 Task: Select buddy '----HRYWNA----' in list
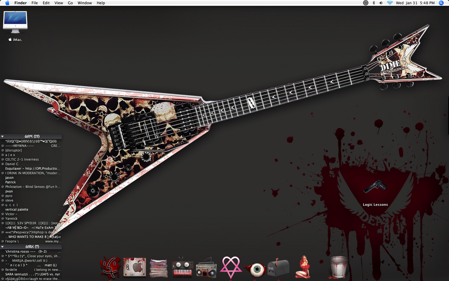coord(31,146)
